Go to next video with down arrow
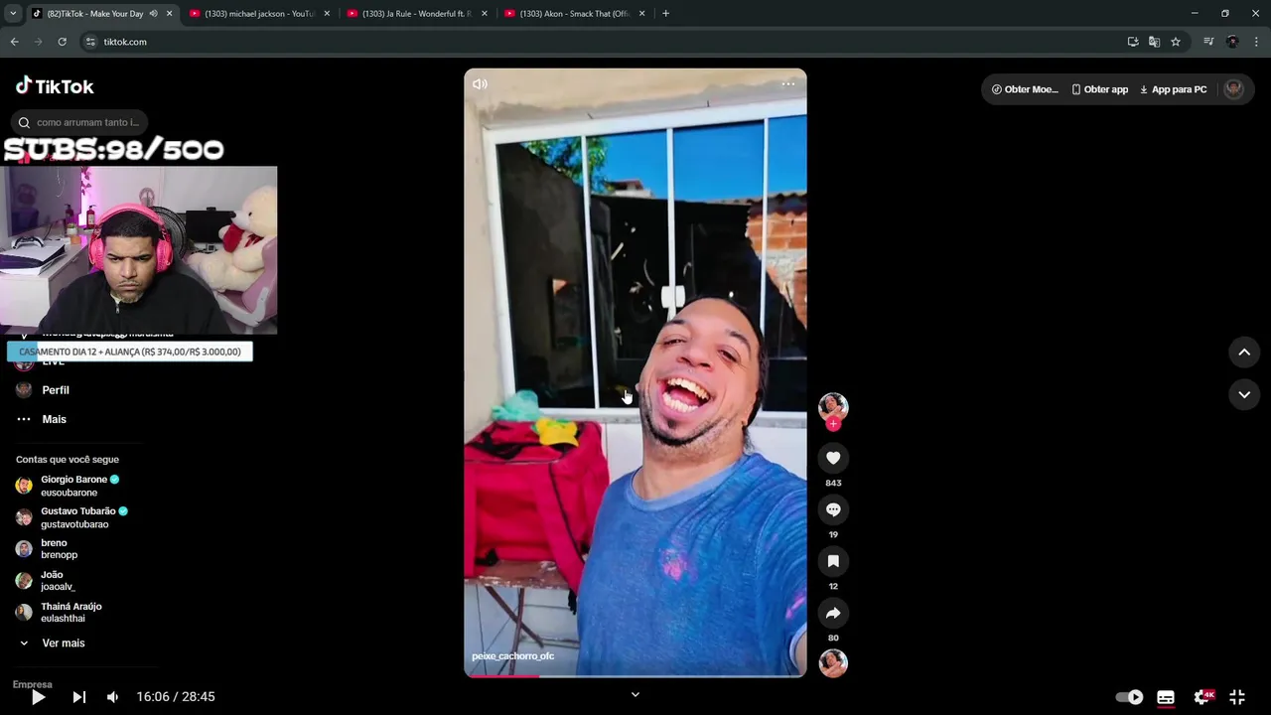Screen dimensions: 1271x715 click(1244, 394)
